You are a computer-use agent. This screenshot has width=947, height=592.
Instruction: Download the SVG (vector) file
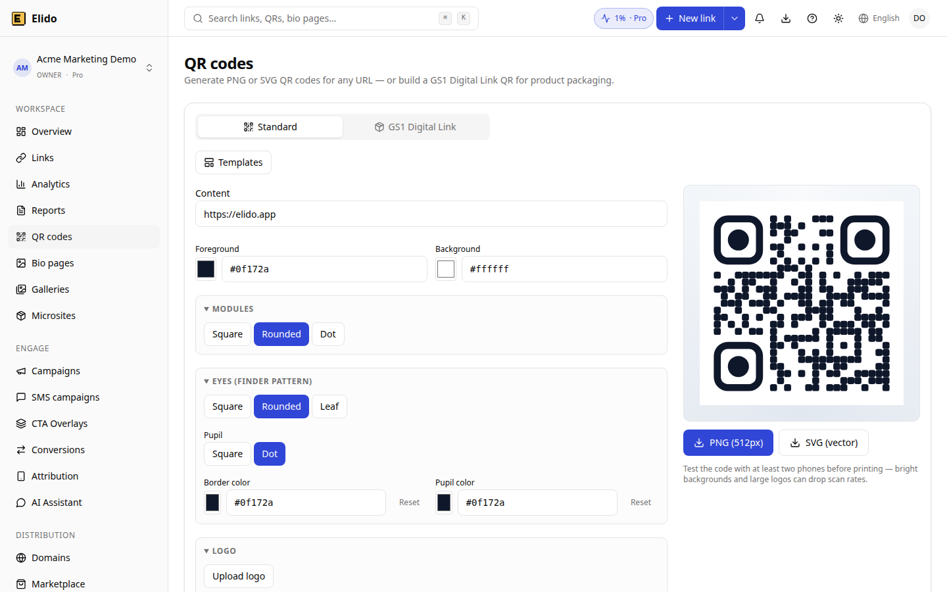click(x=823, y=443)
